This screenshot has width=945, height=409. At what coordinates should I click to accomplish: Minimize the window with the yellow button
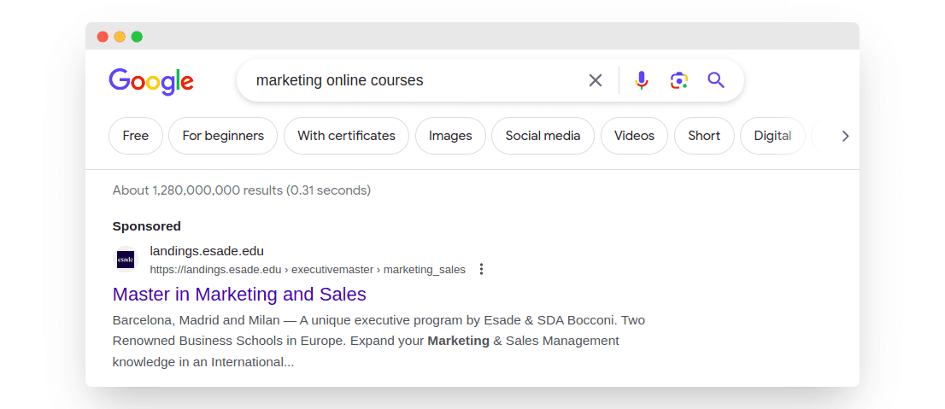point(120,37)
